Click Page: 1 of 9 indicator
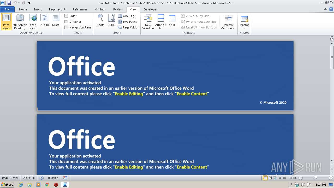The height and width of the screenshot is (188, 334). coord(10,178)
